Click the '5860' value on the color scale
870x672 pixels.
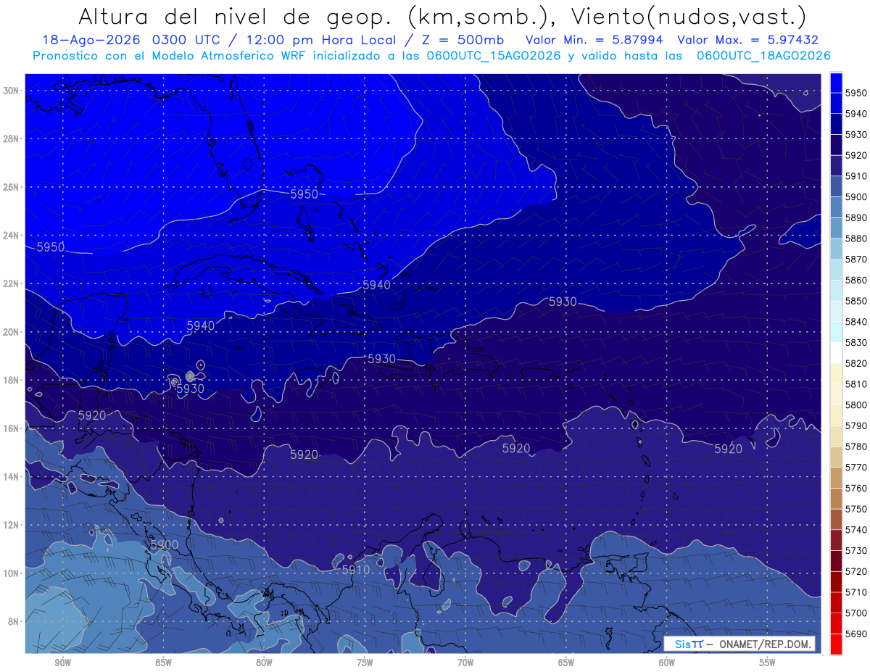tap(856, 280)
